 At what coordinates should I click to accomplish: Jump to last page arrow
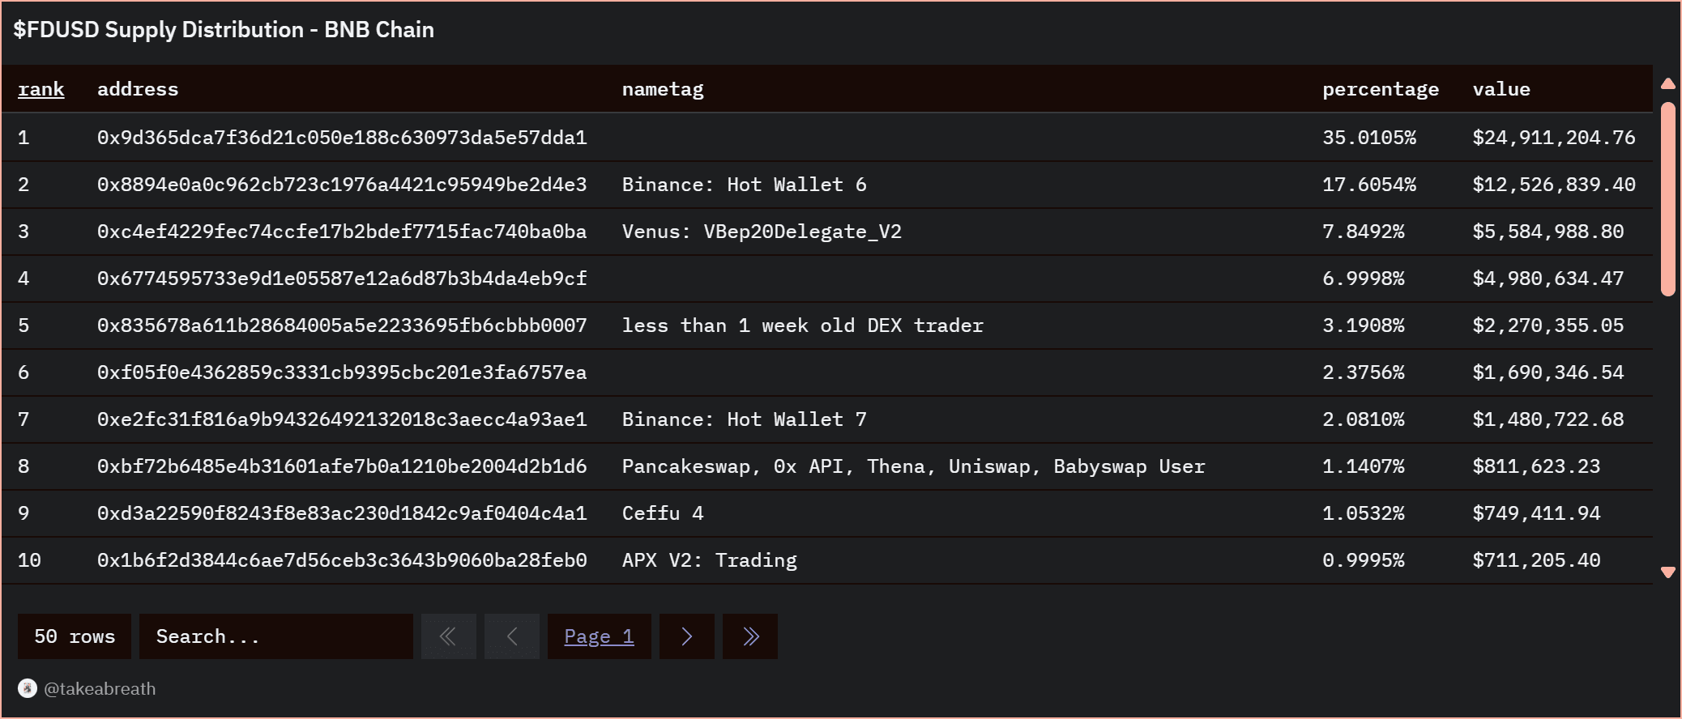click(x=750, y=636)
